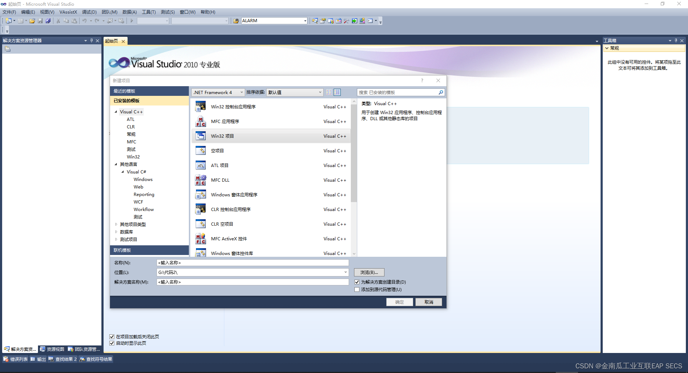Viewport: 688px width, 373px height.
Task: Enable 'Add to source control' checkbox
Action: click(x=357, y=289)
